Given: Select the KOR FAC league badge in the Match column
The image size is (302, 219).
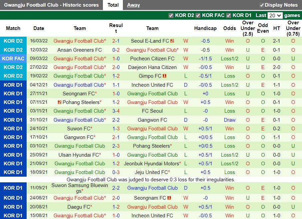Looking at the screenshot, I should click(x=13, y=58).
